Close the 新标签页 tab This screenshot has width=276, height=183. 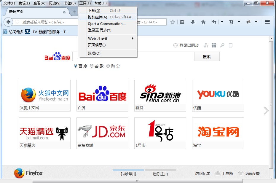click(x=64, y=12)
